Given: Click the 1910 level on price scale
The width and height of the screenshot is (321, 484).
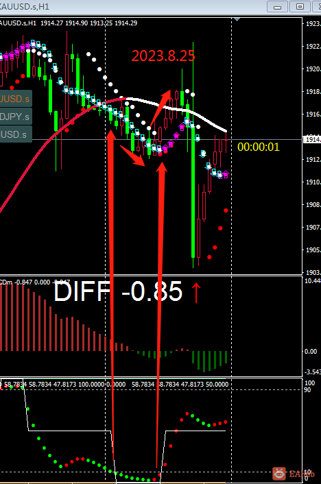Looking at the screenshot, I should click(x=313, y=182).
